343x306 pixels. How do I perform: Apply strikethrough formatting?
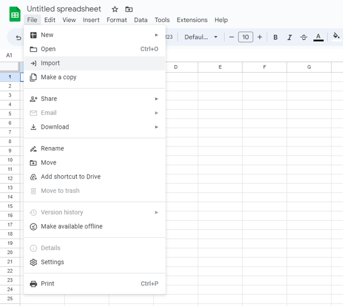tap(304, 37)
